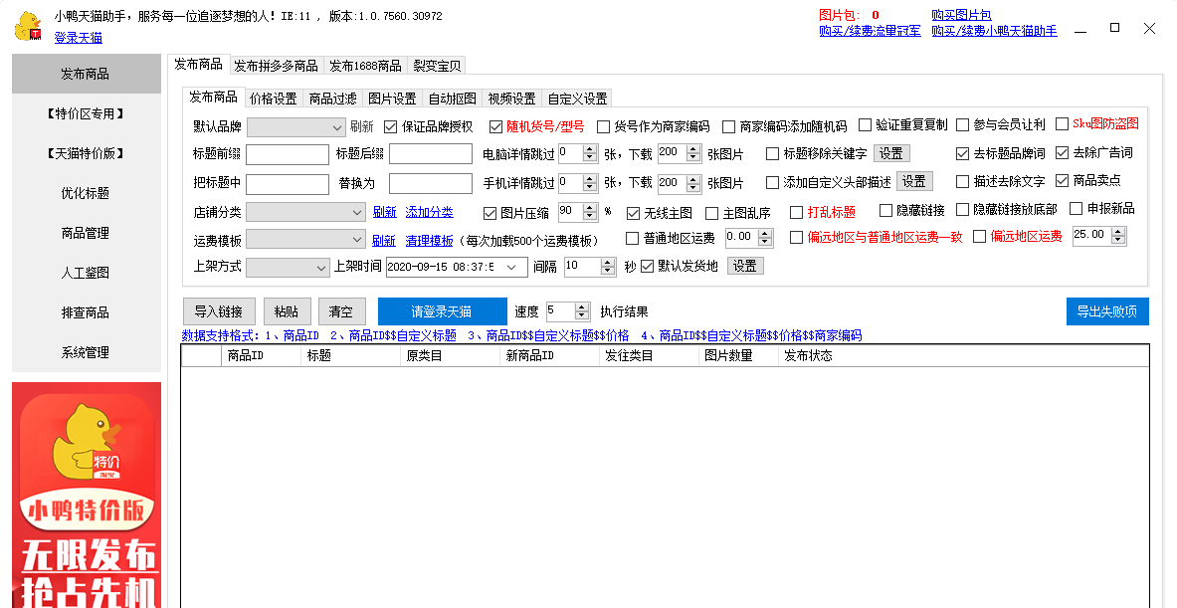This screenshot has width=1177, height=608.
Task: Click the 清理模板 link
Action: (x=430, y=240)
